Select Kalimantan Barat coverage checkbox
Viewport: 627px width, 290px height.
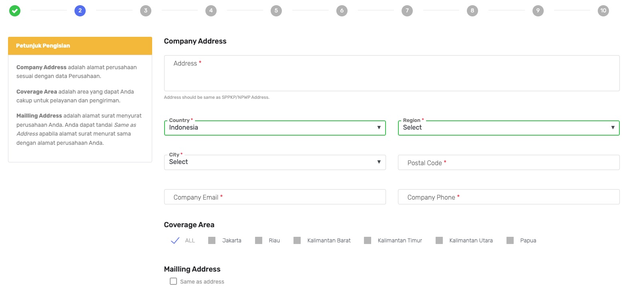297,240
